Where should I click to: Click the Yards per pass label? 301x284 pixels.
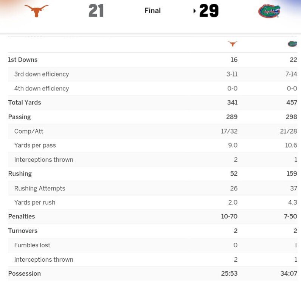coord(35,145)
